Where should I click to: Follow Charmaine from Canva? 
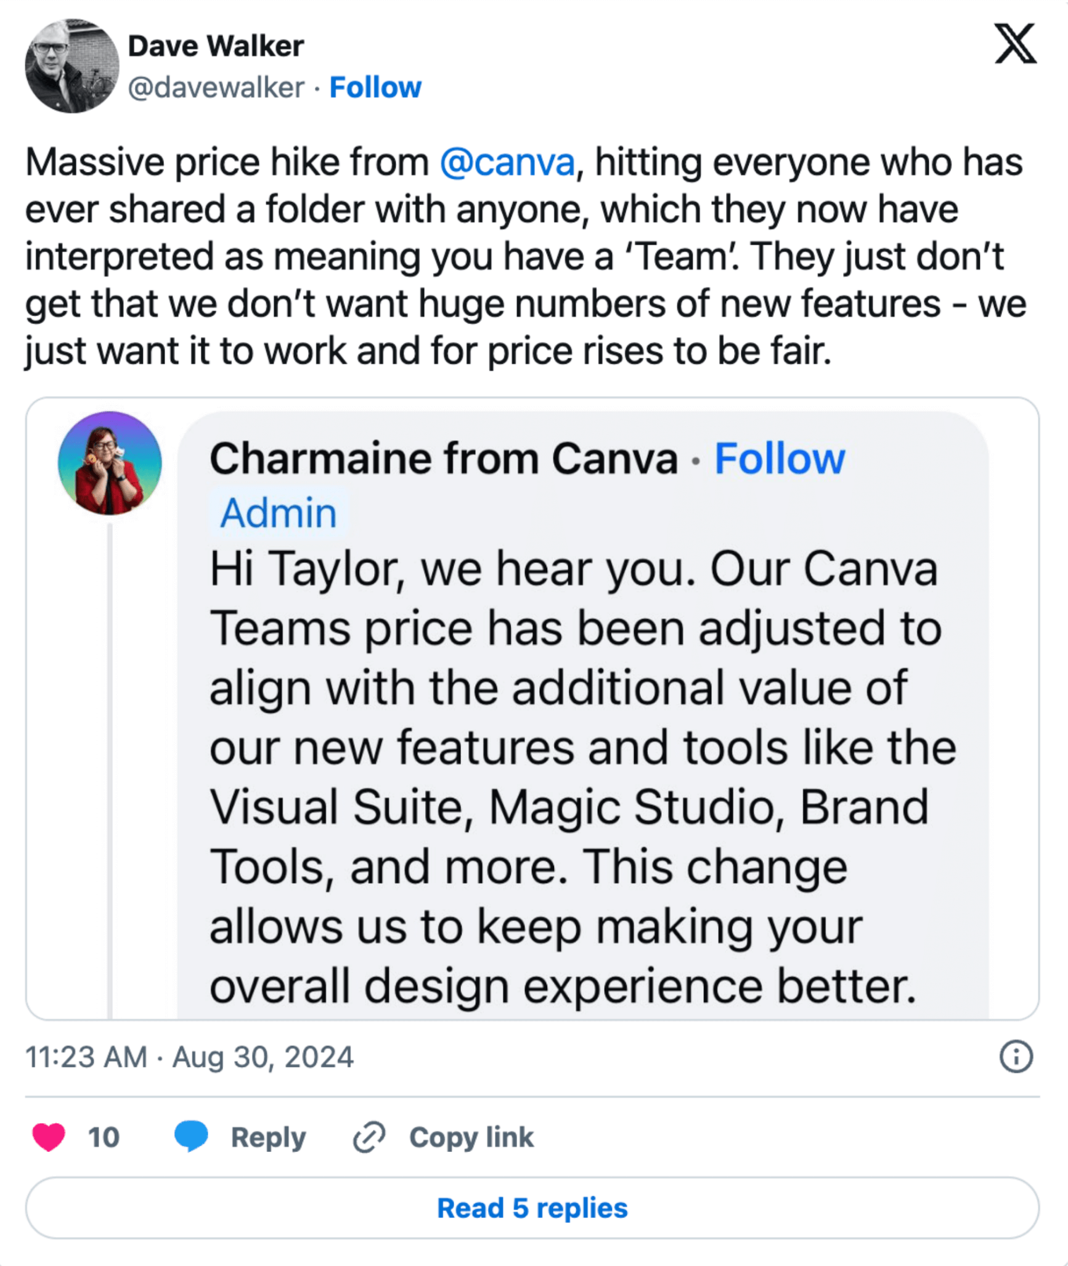click(x=779, y=459)
